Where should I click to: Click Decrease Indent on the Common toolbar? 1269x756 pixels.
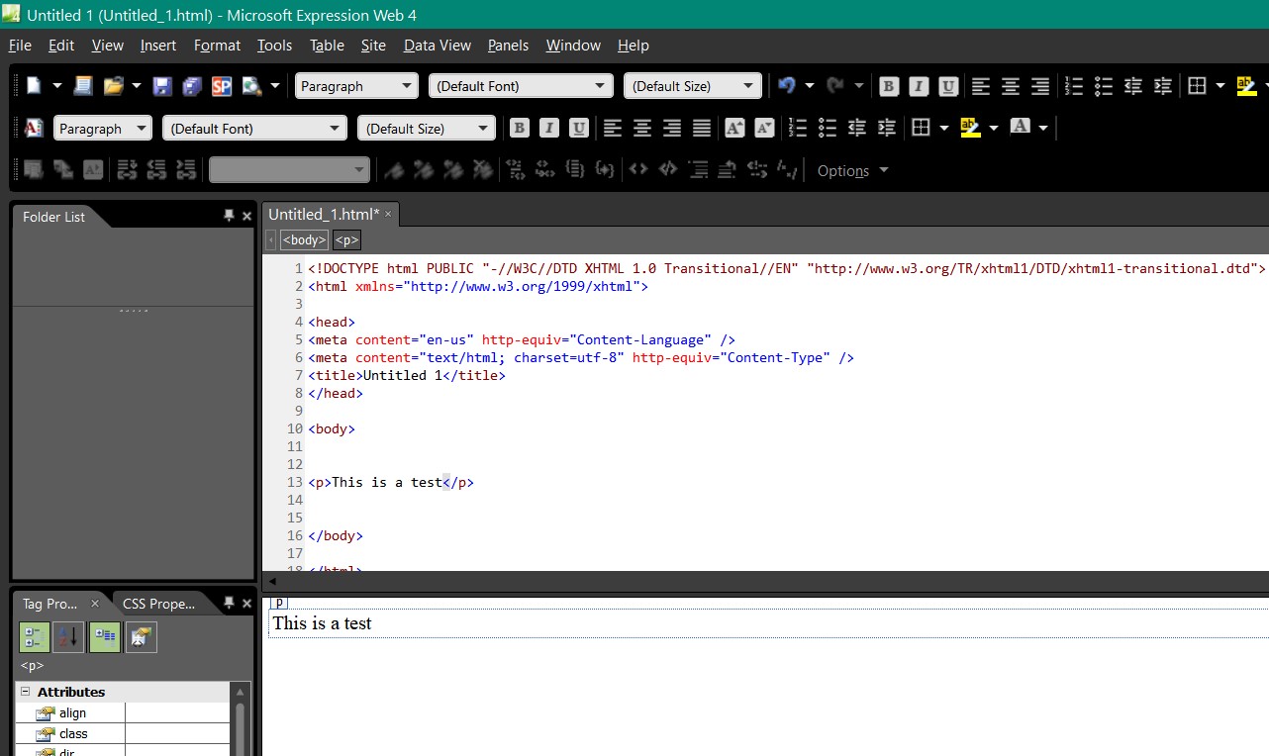[1133, 86]
